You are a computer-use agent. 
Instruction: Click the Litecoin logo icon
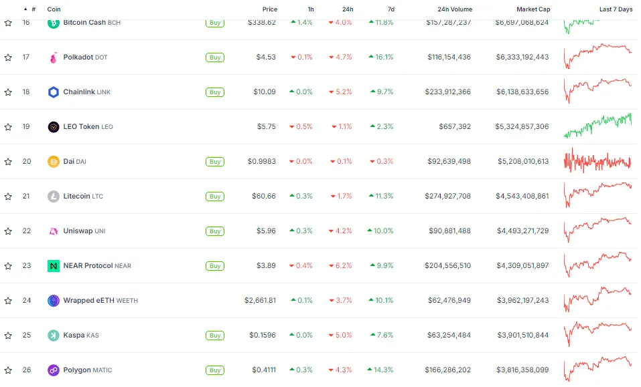pyautogui.click(x=54, y=197)
